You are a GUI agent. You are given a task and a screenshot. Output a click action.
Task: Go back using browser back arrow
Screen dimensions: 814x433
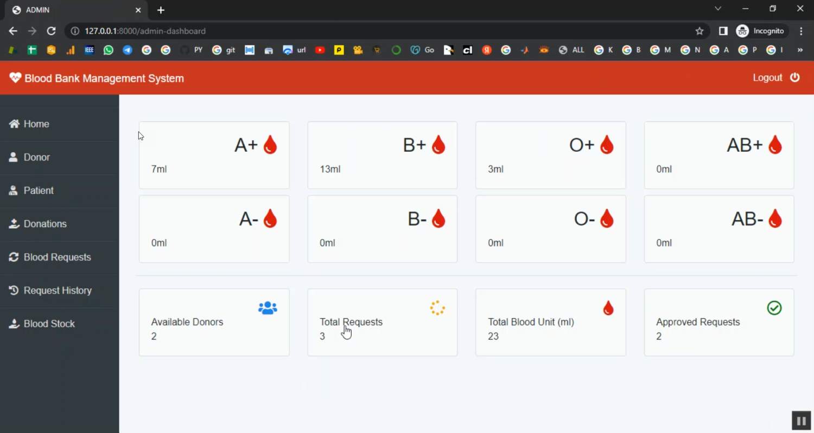coord(13,31)
